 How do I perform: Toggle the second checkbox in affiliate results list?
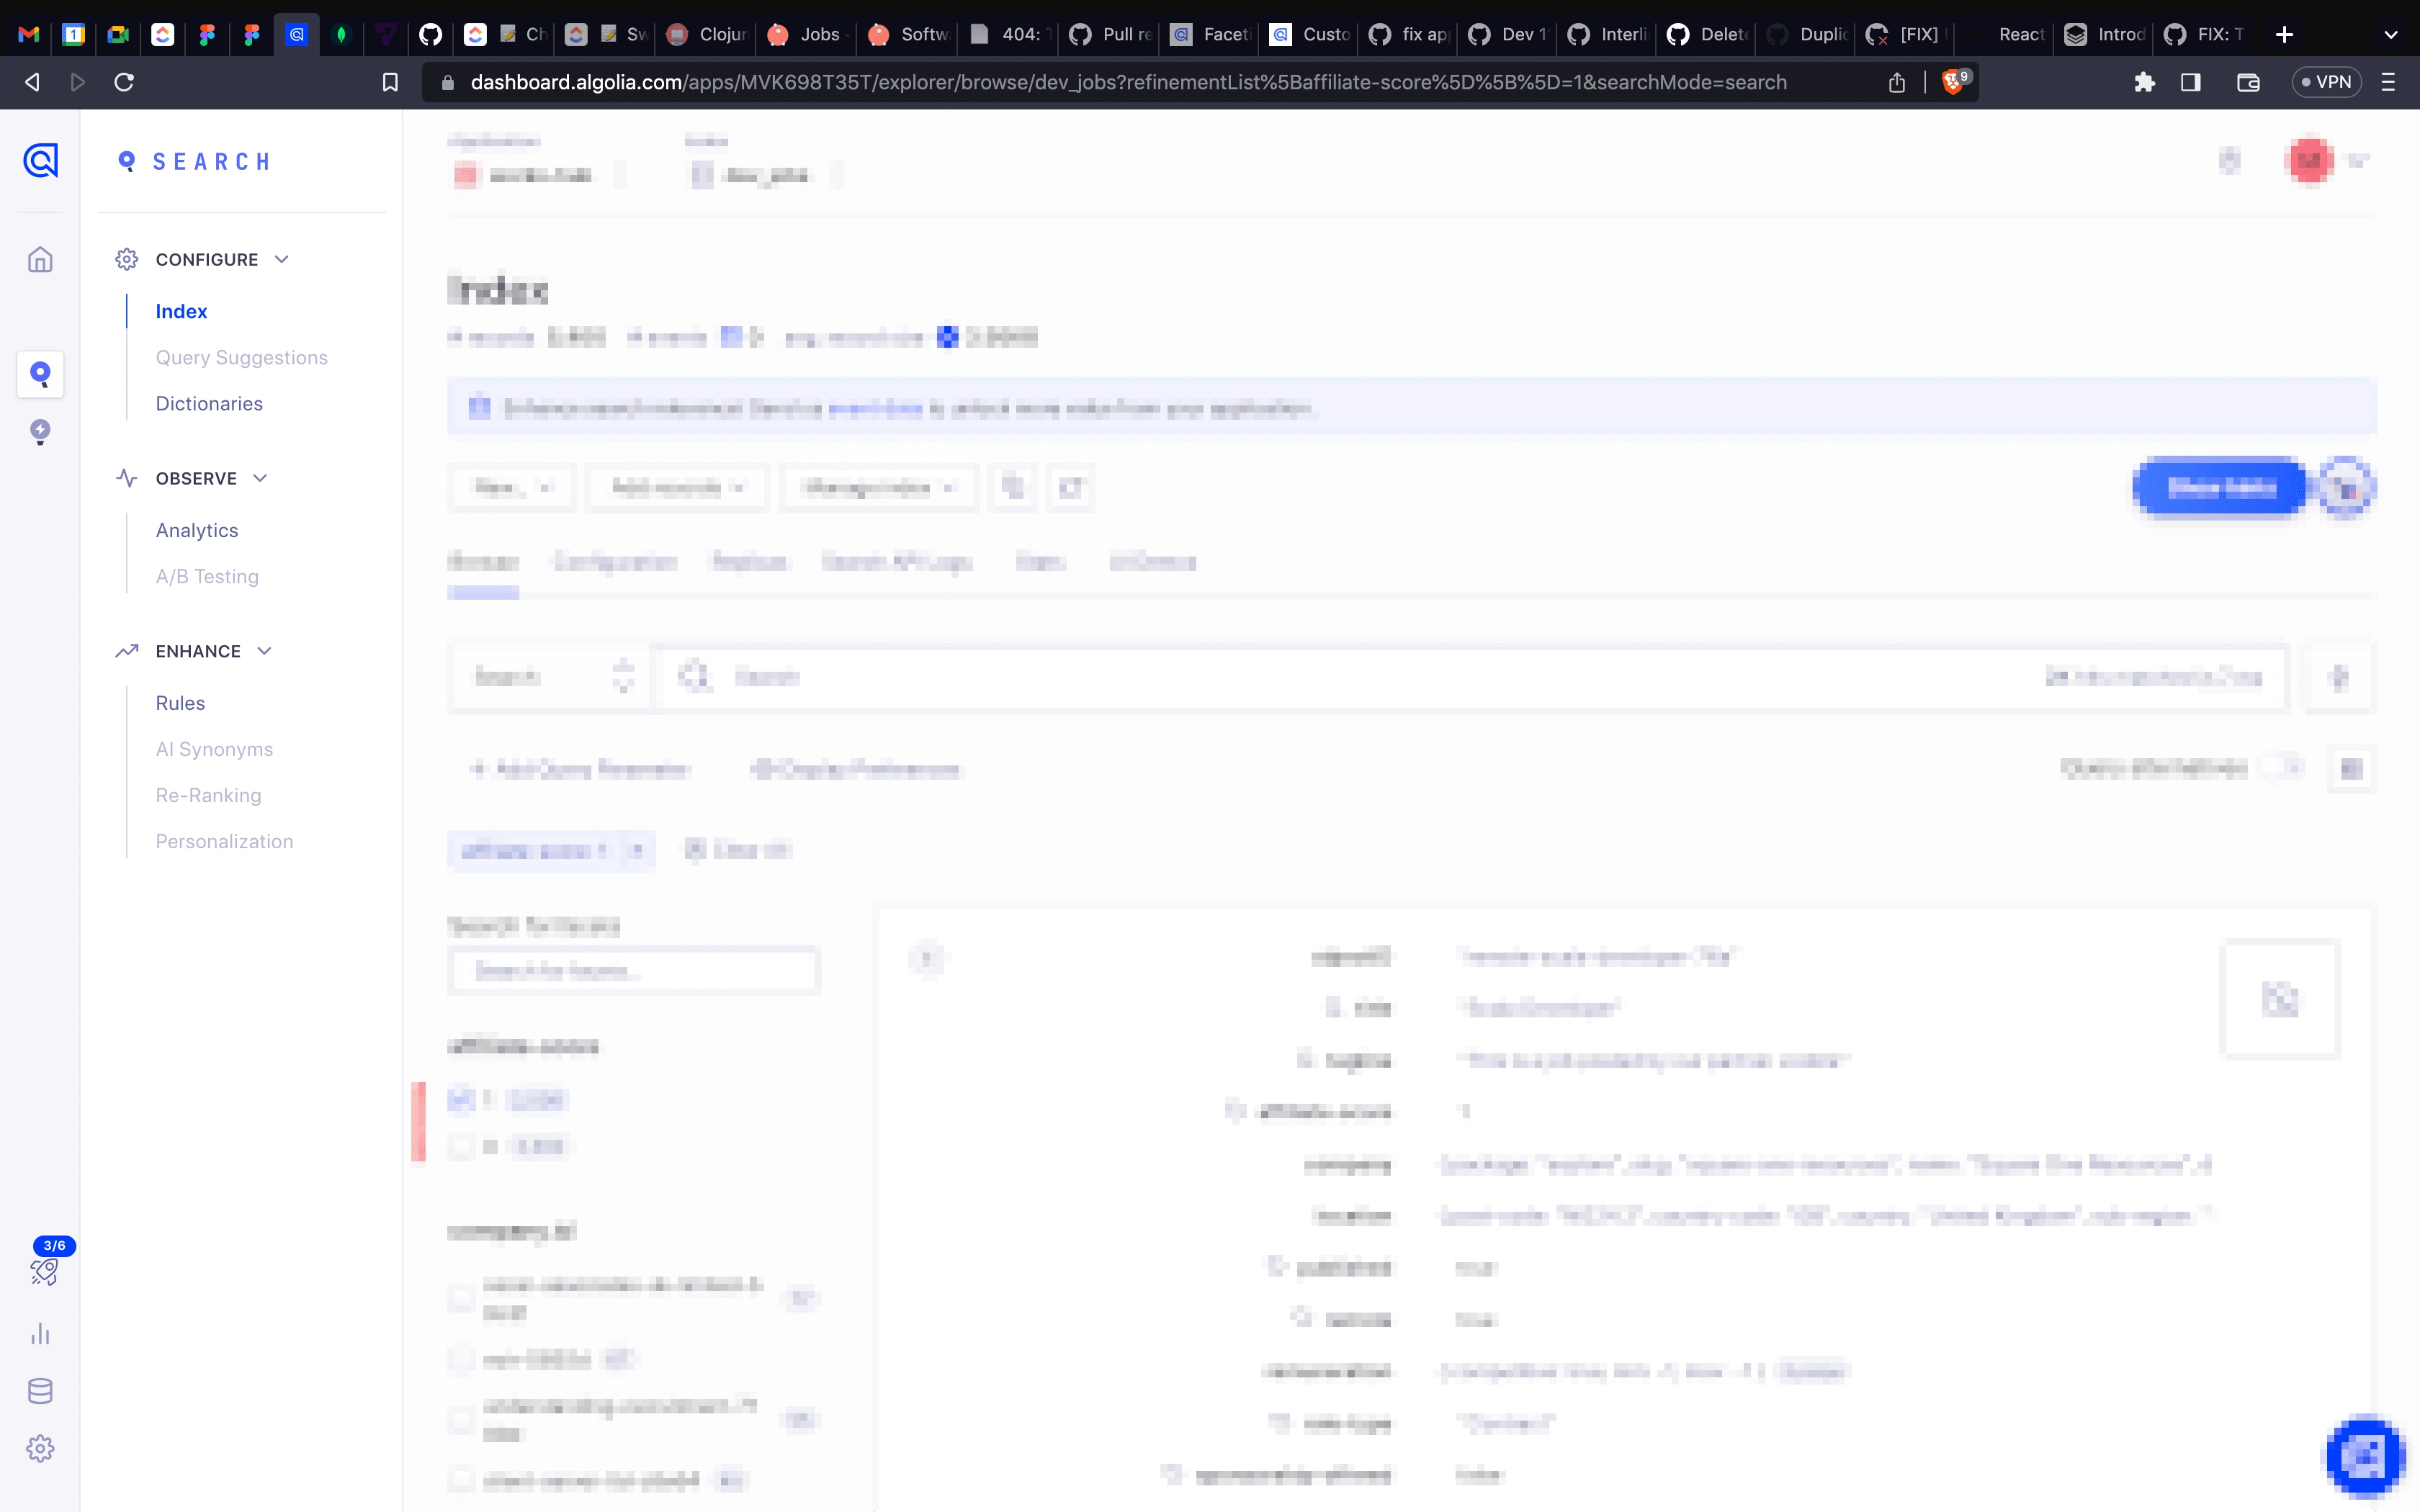click(x=462, y=1146)
